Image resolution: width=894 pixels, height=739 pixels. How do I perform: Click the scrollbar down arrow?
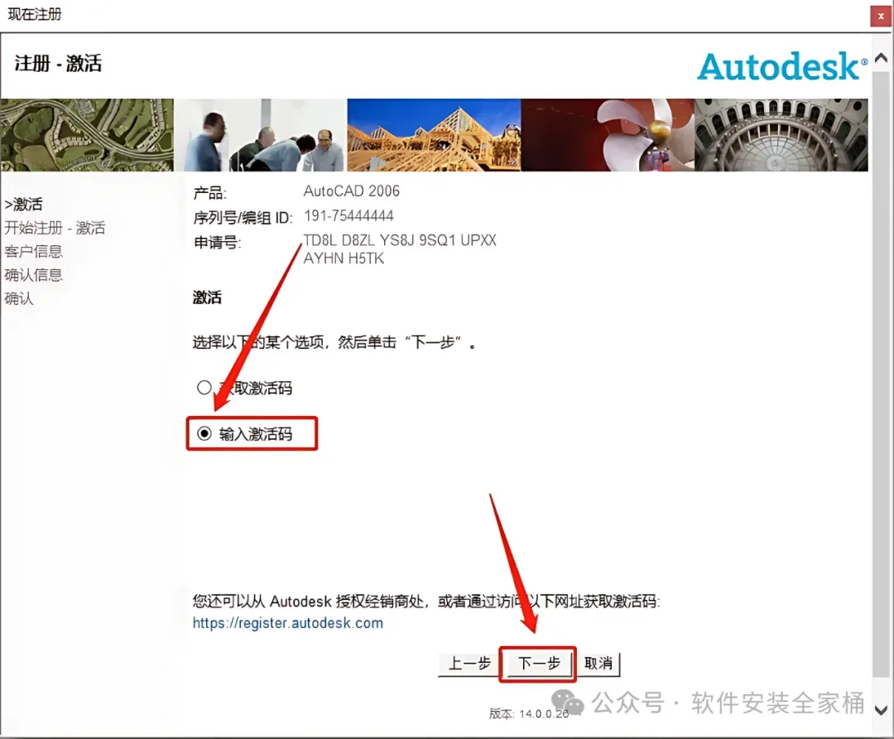pyautogui.click(x=881, y=711)
